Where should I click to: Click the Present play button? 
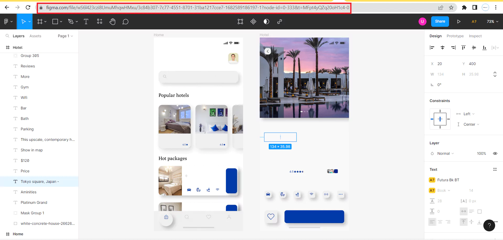(459, 22)
